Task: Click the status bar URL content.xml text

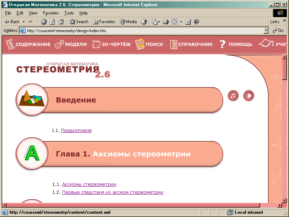Action: tap(60, 212)
